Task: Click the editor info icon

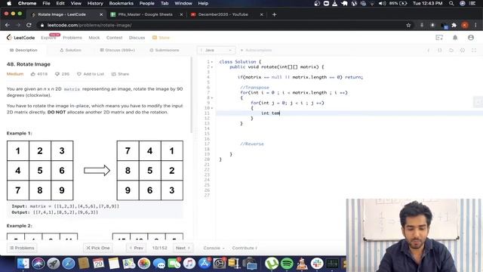Action: pos(429,50)
